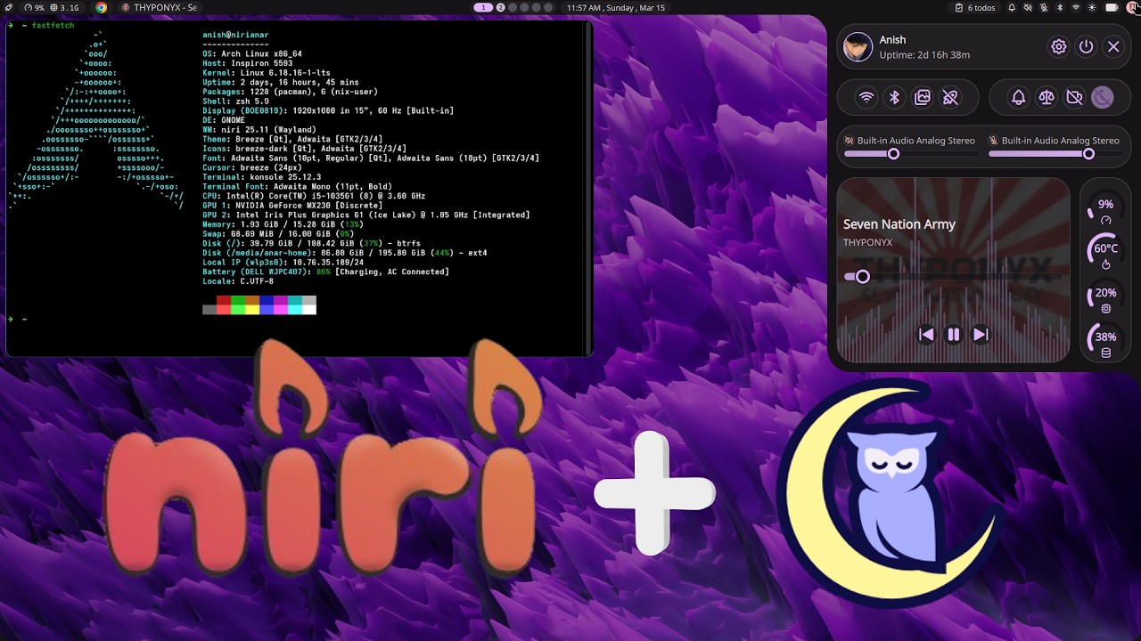The width and height of the screenshot is (1141, 641).
Task: Open the clock showing Sunday, Mar 15
Action: click(616, 7)
